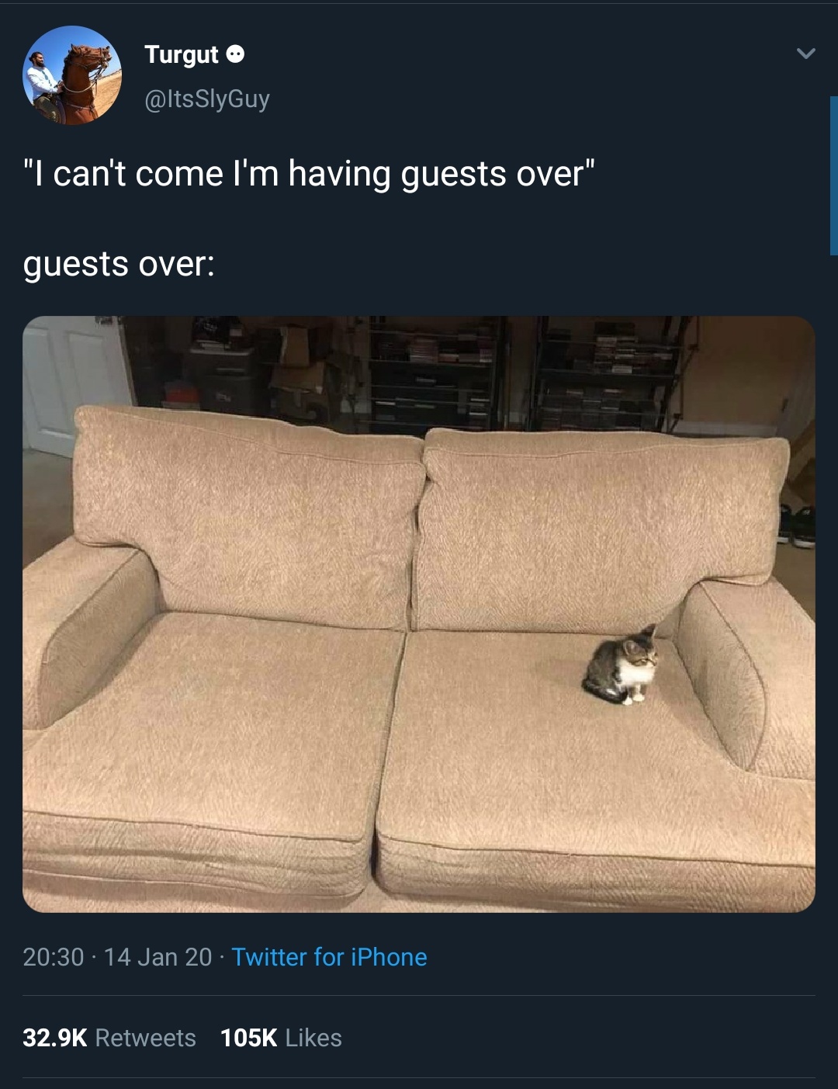Click the 20:30 timestamp
This screenshot has height=1089, width=838.
coord(53,957)
